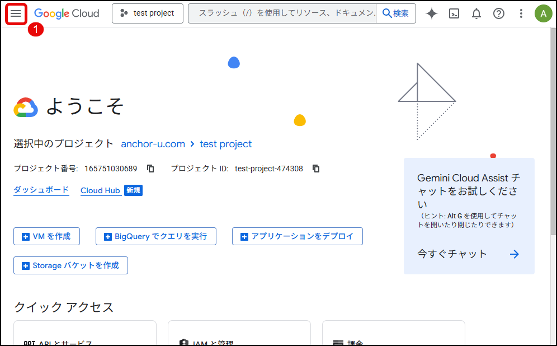The image size is (557, 346).
Task: Open the test project breadcrumb link
Action: point(225,144)
